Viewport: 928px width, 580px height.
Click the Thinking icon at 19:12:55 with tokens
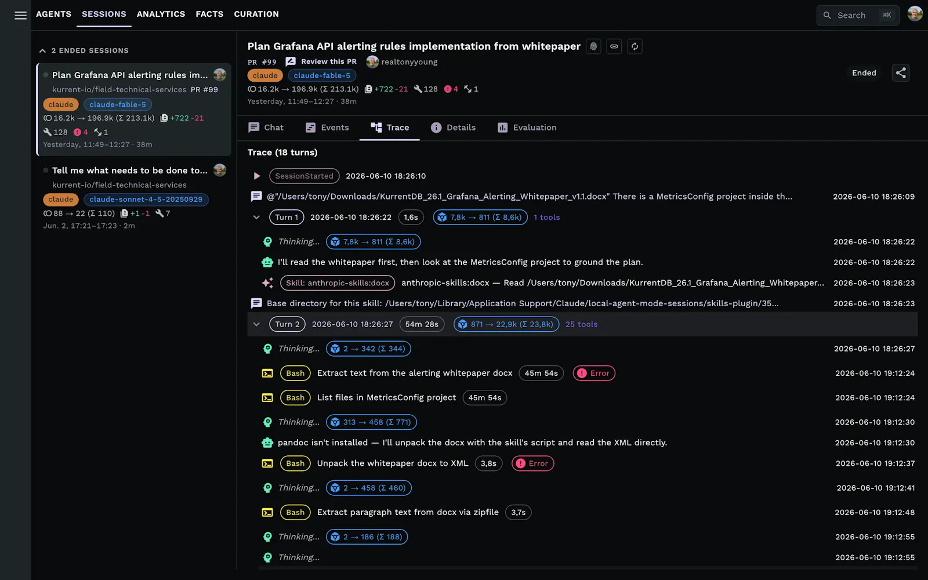coord(267,537)
